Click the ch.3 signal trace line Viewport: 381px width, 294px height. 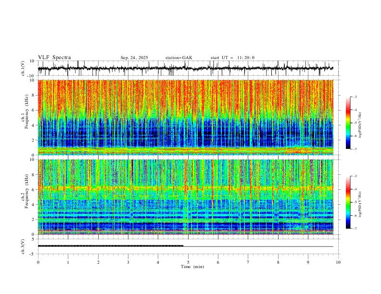coord(186,246)
